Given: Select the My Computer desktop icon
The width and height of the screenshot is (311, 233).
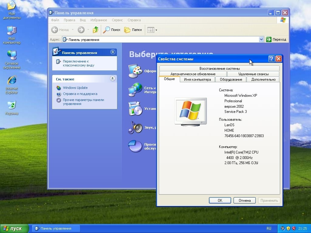Looking at the screenshot, I should click(12, 35).
